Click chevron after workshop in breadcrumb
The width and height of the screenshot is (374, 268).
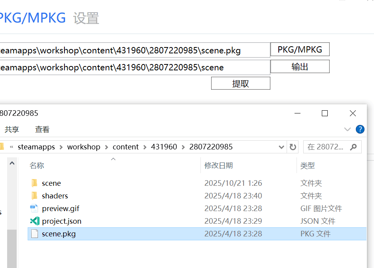tap(106, 147)
